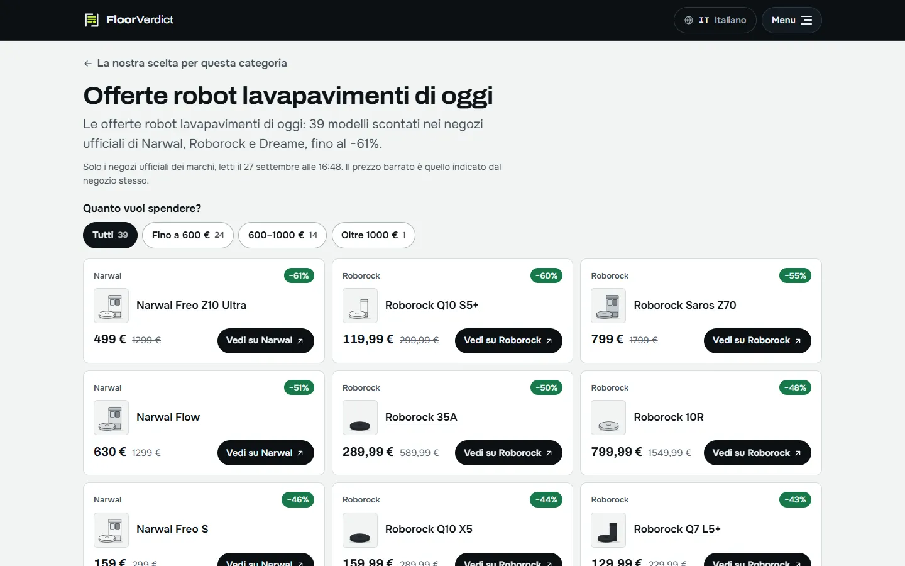Click the -48% discount badge
Viewport: 905px width, 566px height.
[796, 387]
